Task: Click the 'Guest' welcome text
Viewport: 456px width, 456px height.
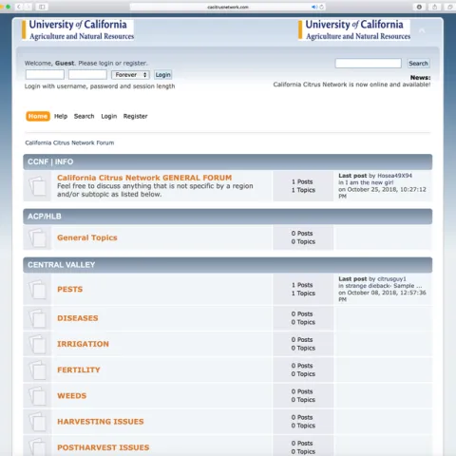Action: tap(65, 63)
